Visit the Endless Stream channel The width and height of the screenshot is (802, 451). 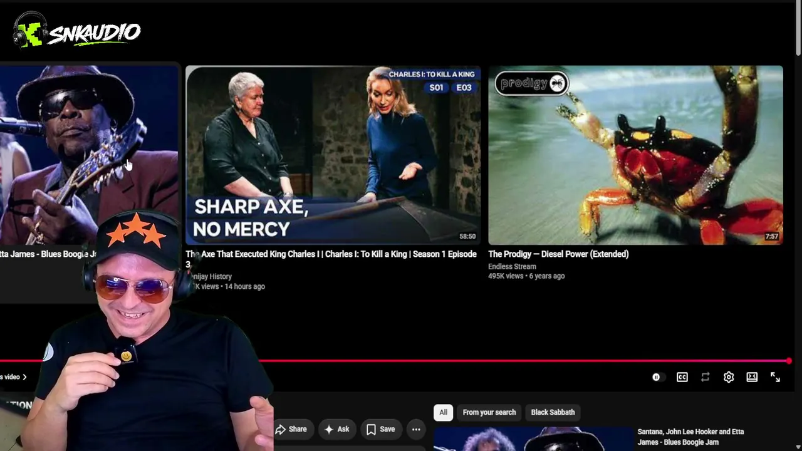[512, 266]
